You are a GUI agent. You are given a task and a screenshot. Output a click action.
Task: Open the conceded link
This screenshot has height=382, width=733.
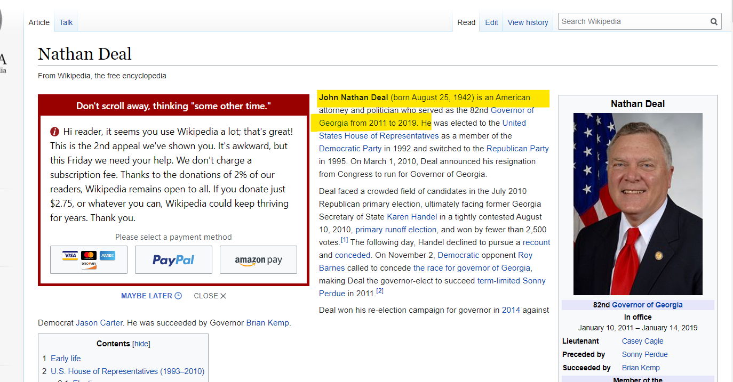[x=353, y=255]
